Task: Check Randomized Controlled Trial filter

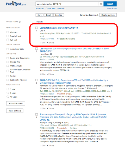Action: [8, 71]
